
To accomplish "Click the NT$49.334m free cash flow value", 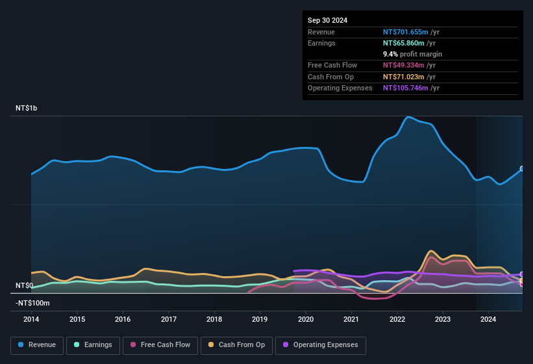I will click(404, 65).
